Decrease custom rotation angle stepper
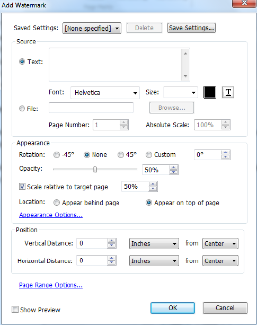257x325 pixels. pos(225,157)
